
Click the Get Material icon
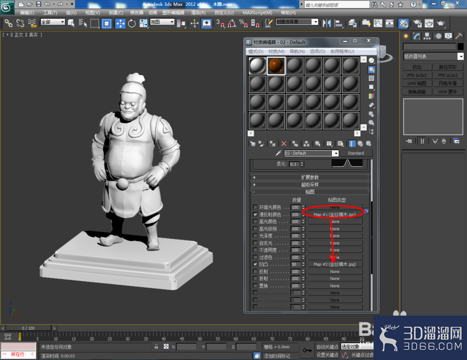click(253, 144)
